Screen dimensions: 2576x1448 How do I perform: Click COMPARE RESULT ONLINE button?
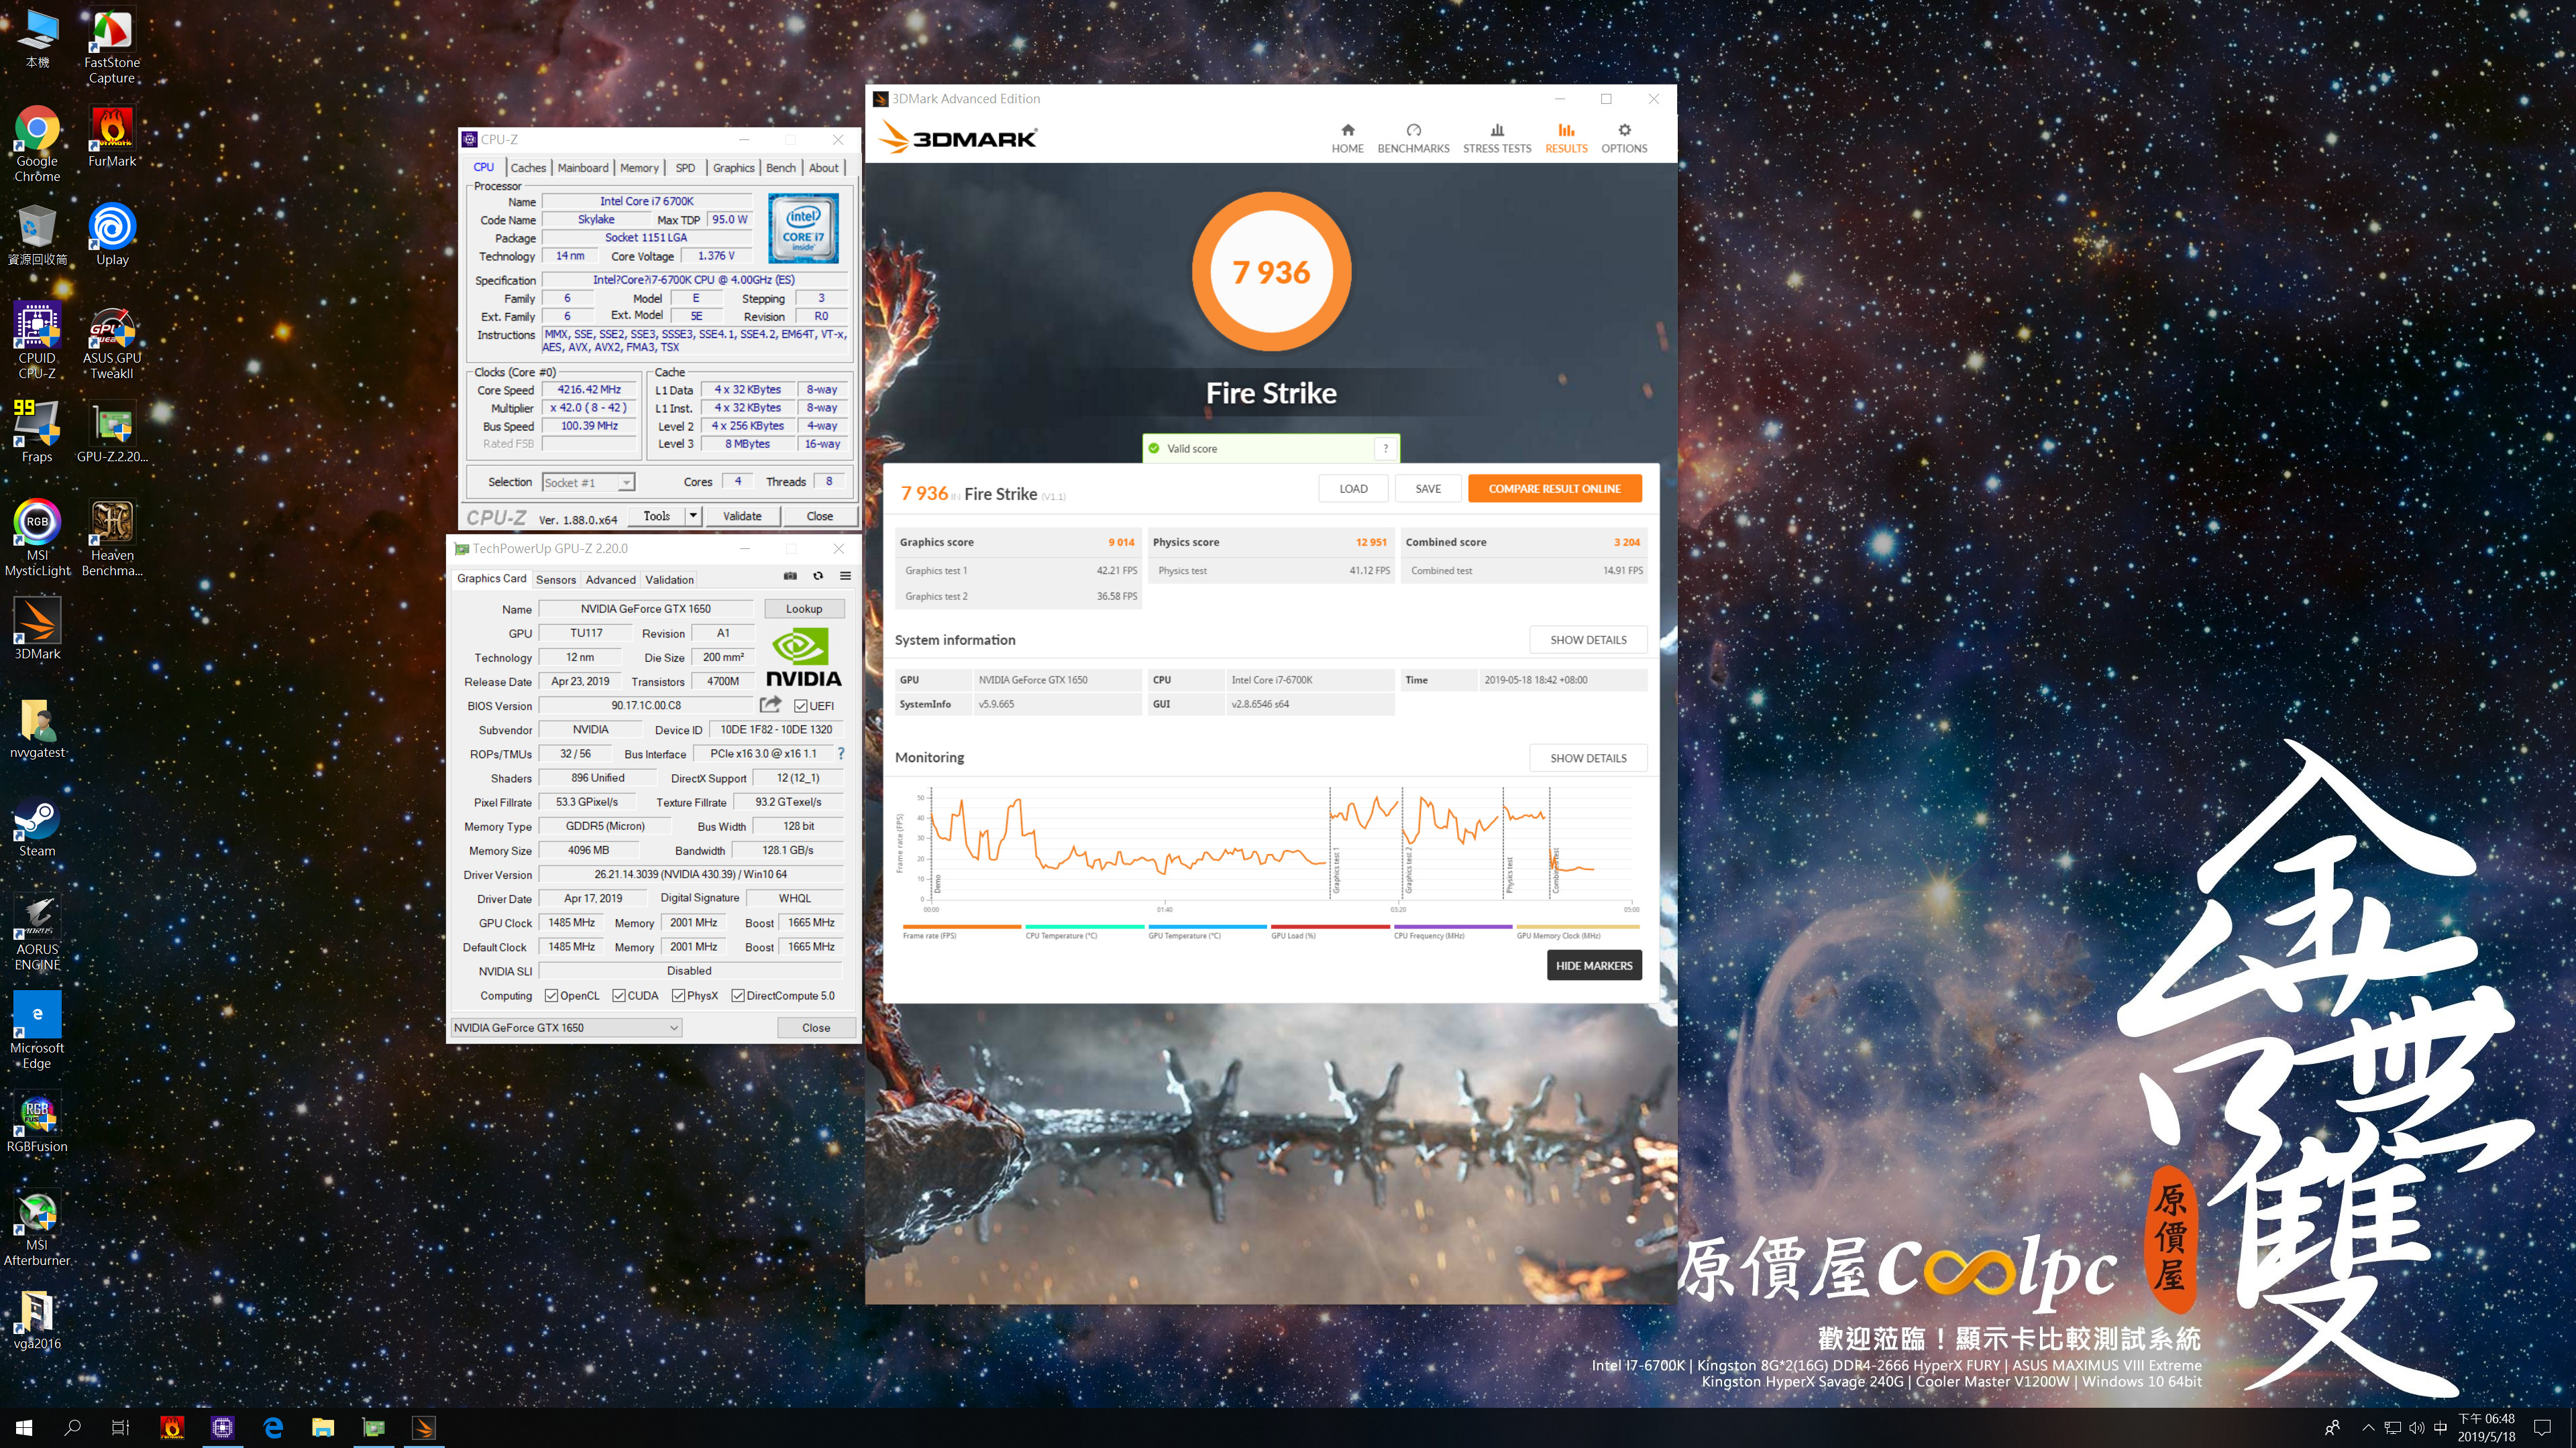click(1554, 489)
